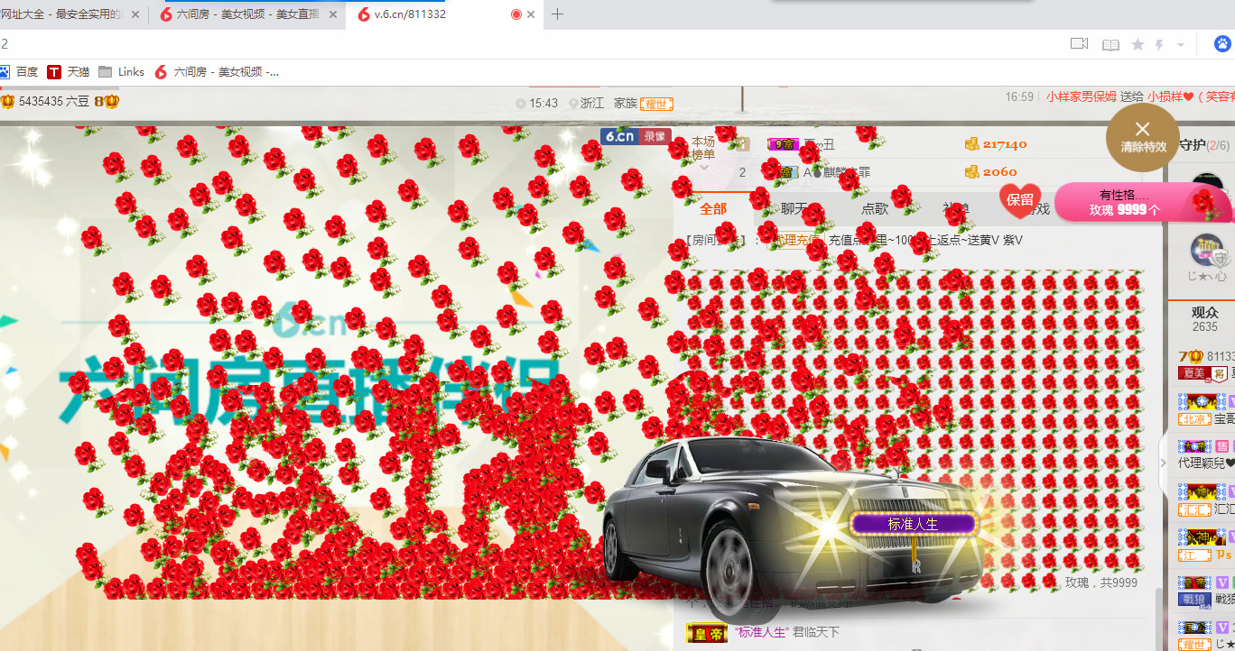Open the 百度 bookmark
This screenshot has height=651, width=1235.
[x=19, y=71]
